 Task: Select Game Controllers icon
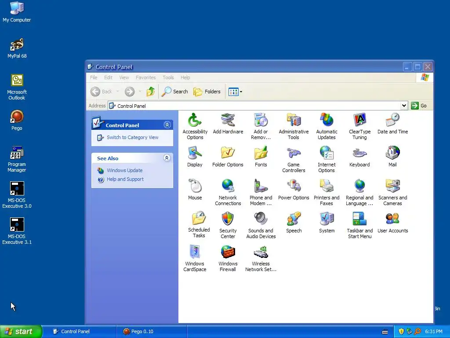coord(294,153)
